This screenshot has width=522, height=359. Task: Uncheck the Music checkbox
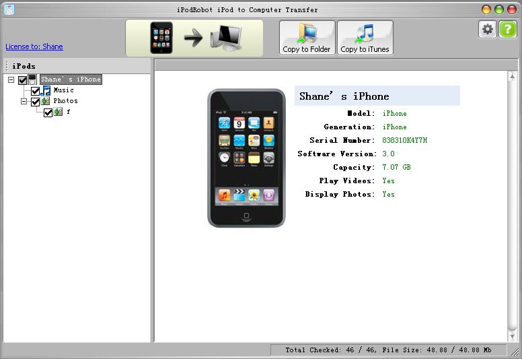click(35, 91)
